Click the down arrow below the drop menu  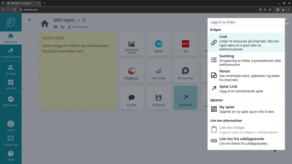275,151
